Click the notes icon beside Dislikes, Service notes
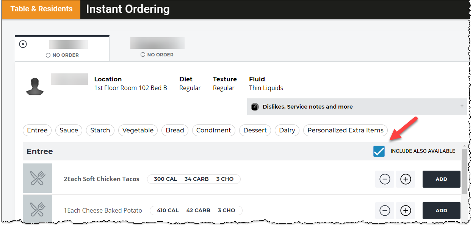 pos(255,107)
